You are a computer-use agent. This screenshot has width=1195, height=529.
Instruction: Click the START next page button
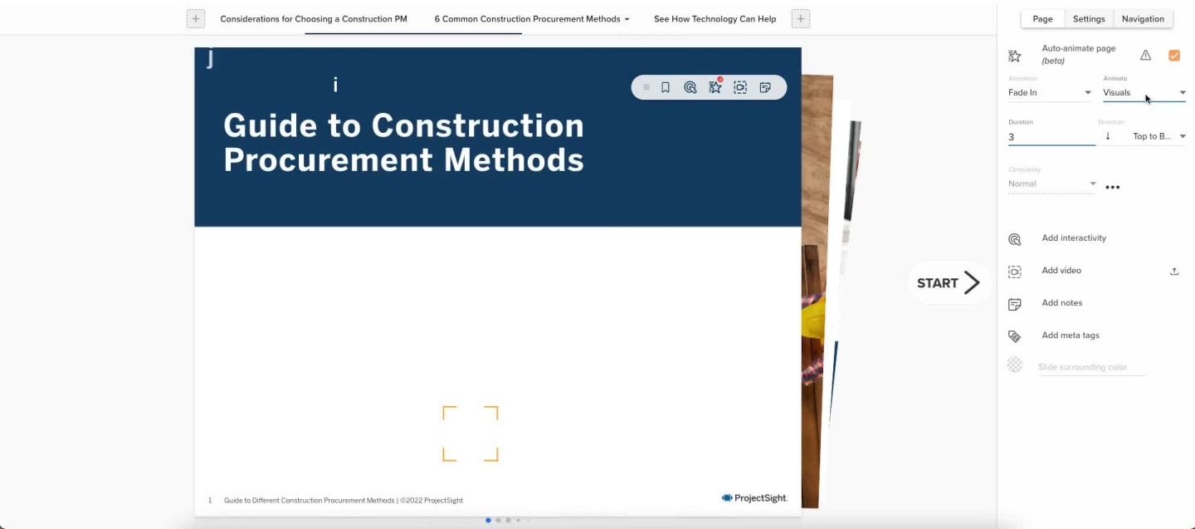(949, 283)
